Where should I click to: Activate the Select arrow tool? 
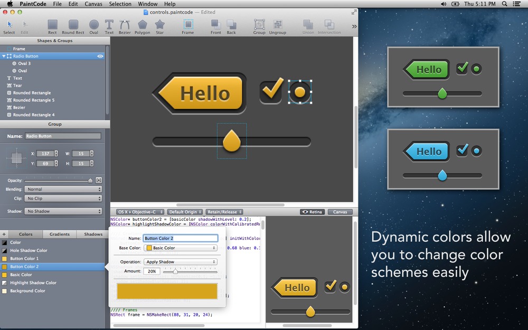pyautogui.click(x=9, y=27)
